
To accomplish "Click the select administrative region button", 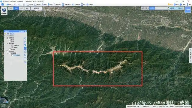I will tap(145, 8).
